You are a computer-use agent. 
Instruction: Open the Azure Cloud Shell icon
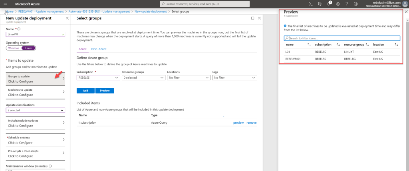click(311, 4)
